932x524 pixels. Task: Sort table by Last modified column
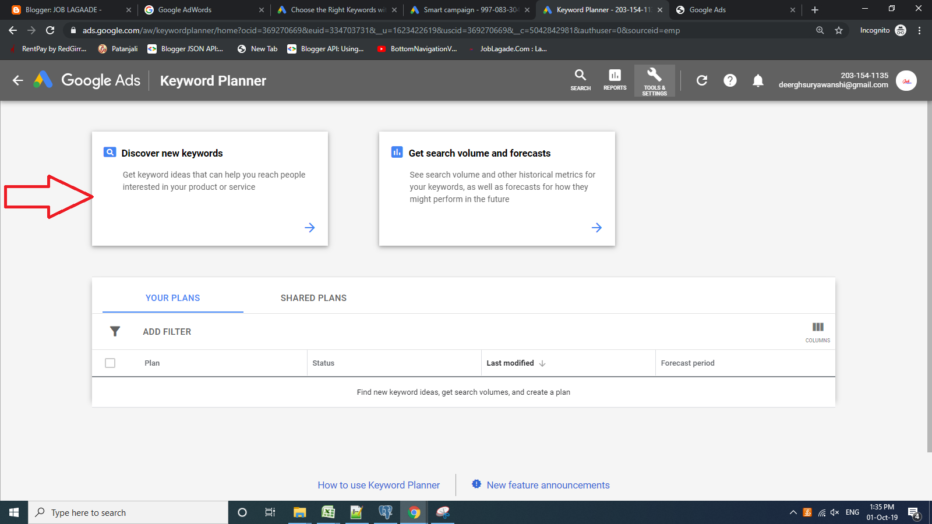tap(510, 363)
